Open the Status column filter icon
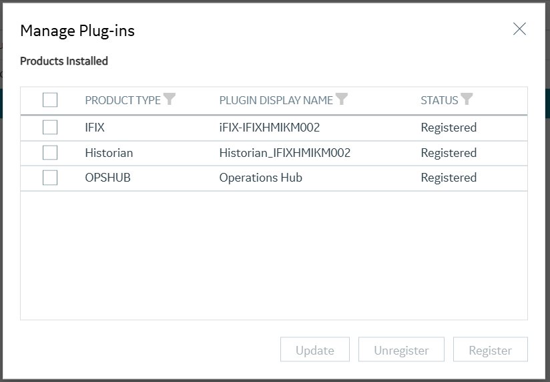 pyautogui.click(x=467, y=99)
